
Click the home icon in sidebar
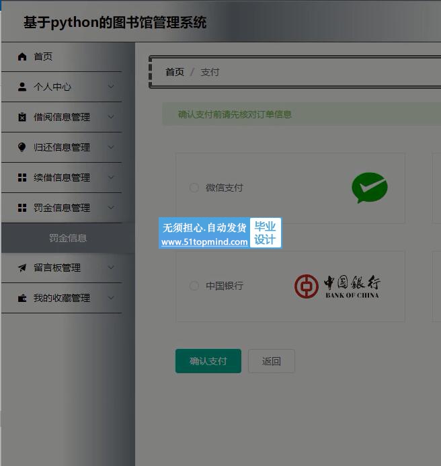[x=22, y=56]
